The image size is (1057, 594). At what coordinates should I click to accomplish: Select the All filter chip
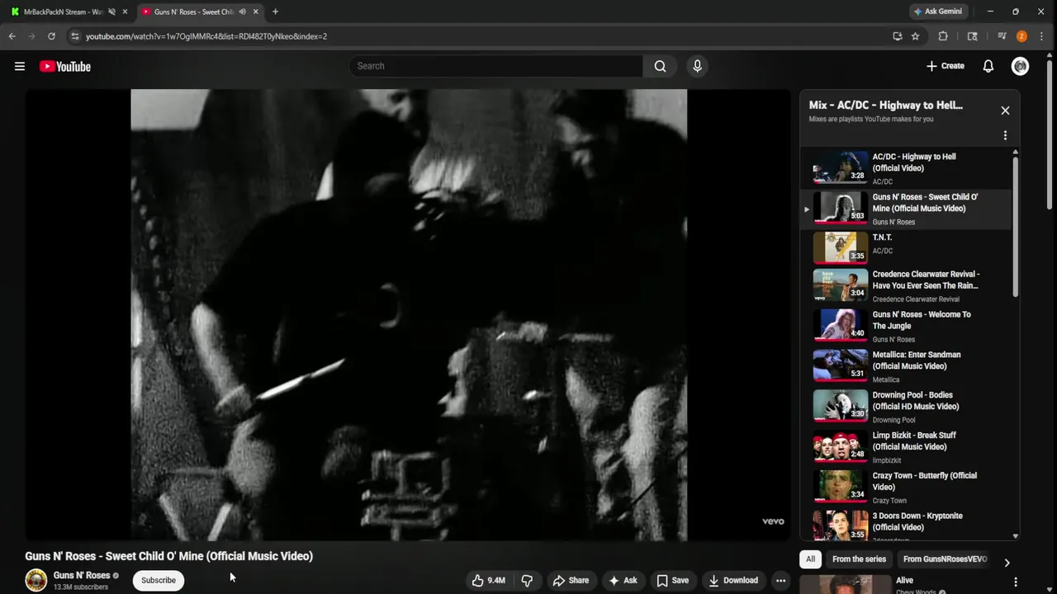click(810, 559)
